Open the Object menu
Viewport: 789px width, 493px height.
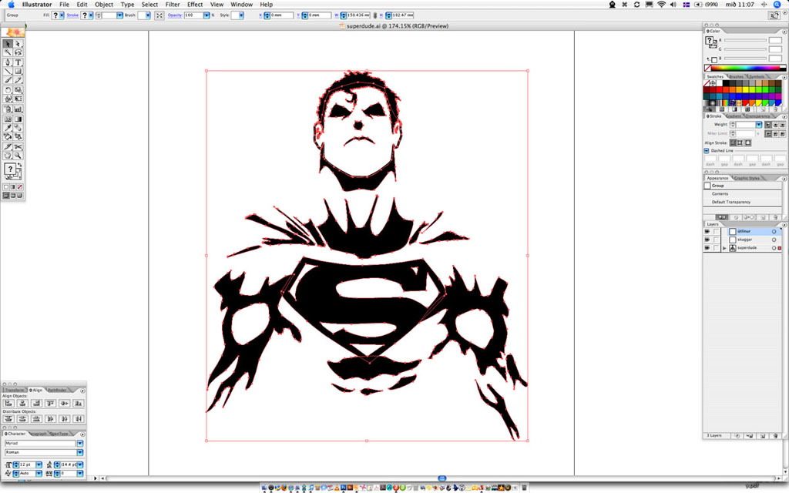(104, 5)
